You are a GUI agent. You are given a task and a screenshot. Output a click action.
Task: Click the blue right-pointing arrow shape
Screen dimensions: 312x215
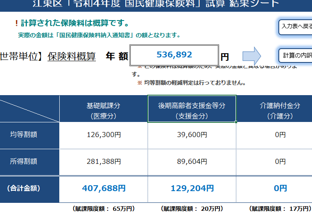point(252,55)
